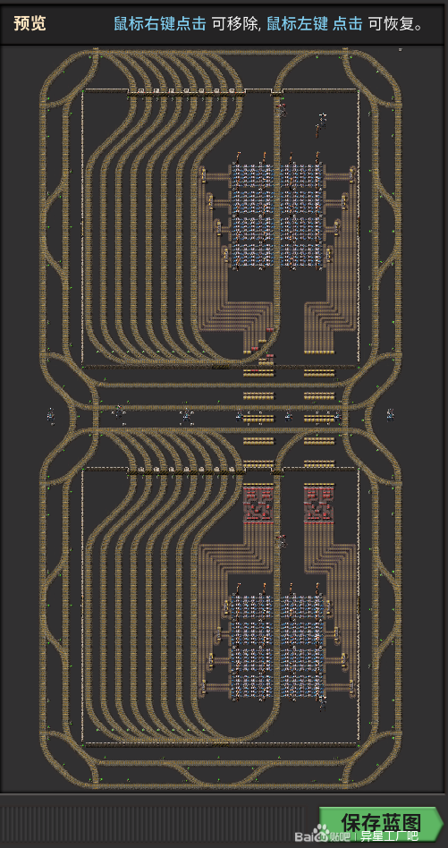448x848 pixels.
Task: Click the blue 鼠标右键点击 hint text
Action: click(x=160, y=24)
